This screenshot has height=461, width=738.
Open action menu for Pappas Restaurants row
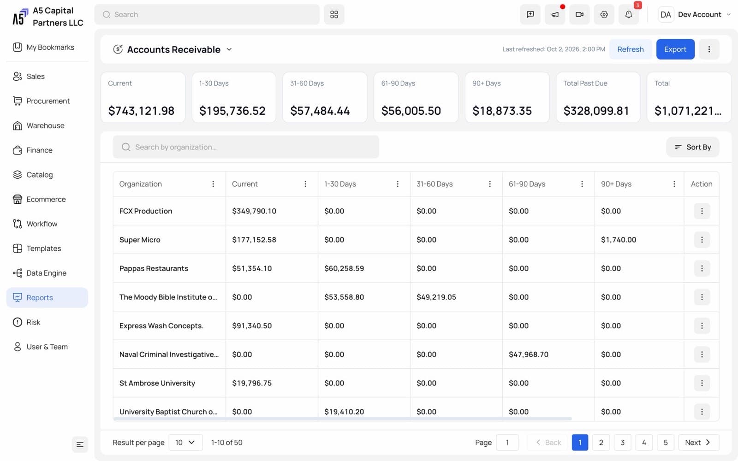(702, 268)
